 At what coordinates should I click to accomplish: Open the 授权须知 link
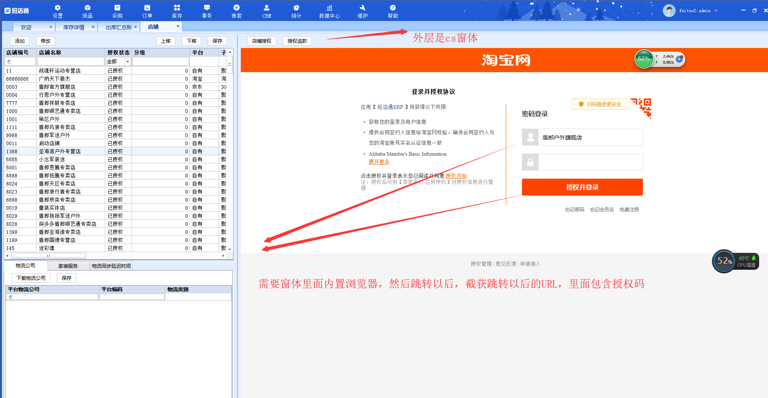click(x=456, y=176)
